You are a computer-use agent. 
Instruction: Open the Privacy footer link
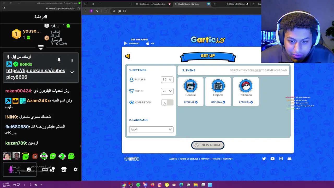coord(205,159)
